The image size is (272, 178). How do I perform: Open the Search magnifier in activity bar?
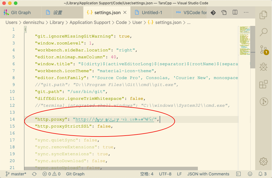coord(263,32)
